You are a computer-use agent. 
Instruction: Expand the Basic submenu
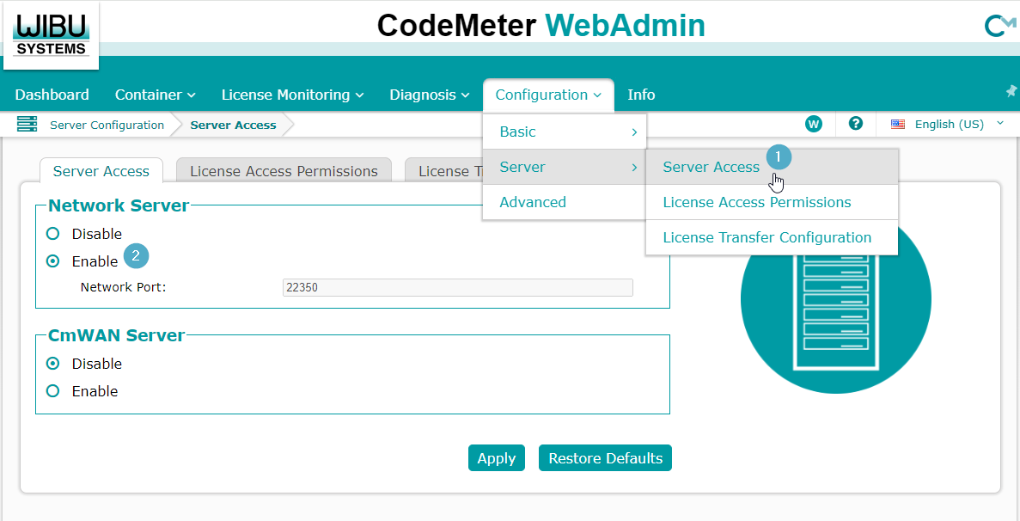click(x=565, y=132)
